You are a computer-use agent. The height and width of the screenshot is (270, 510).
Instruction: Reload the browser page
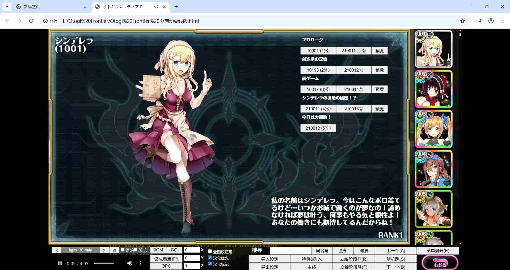31,21
